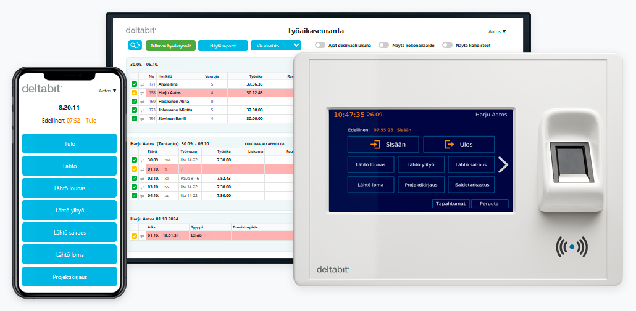
Task: Tap the RFID reader symbol on the terminal
Action: 572,247
